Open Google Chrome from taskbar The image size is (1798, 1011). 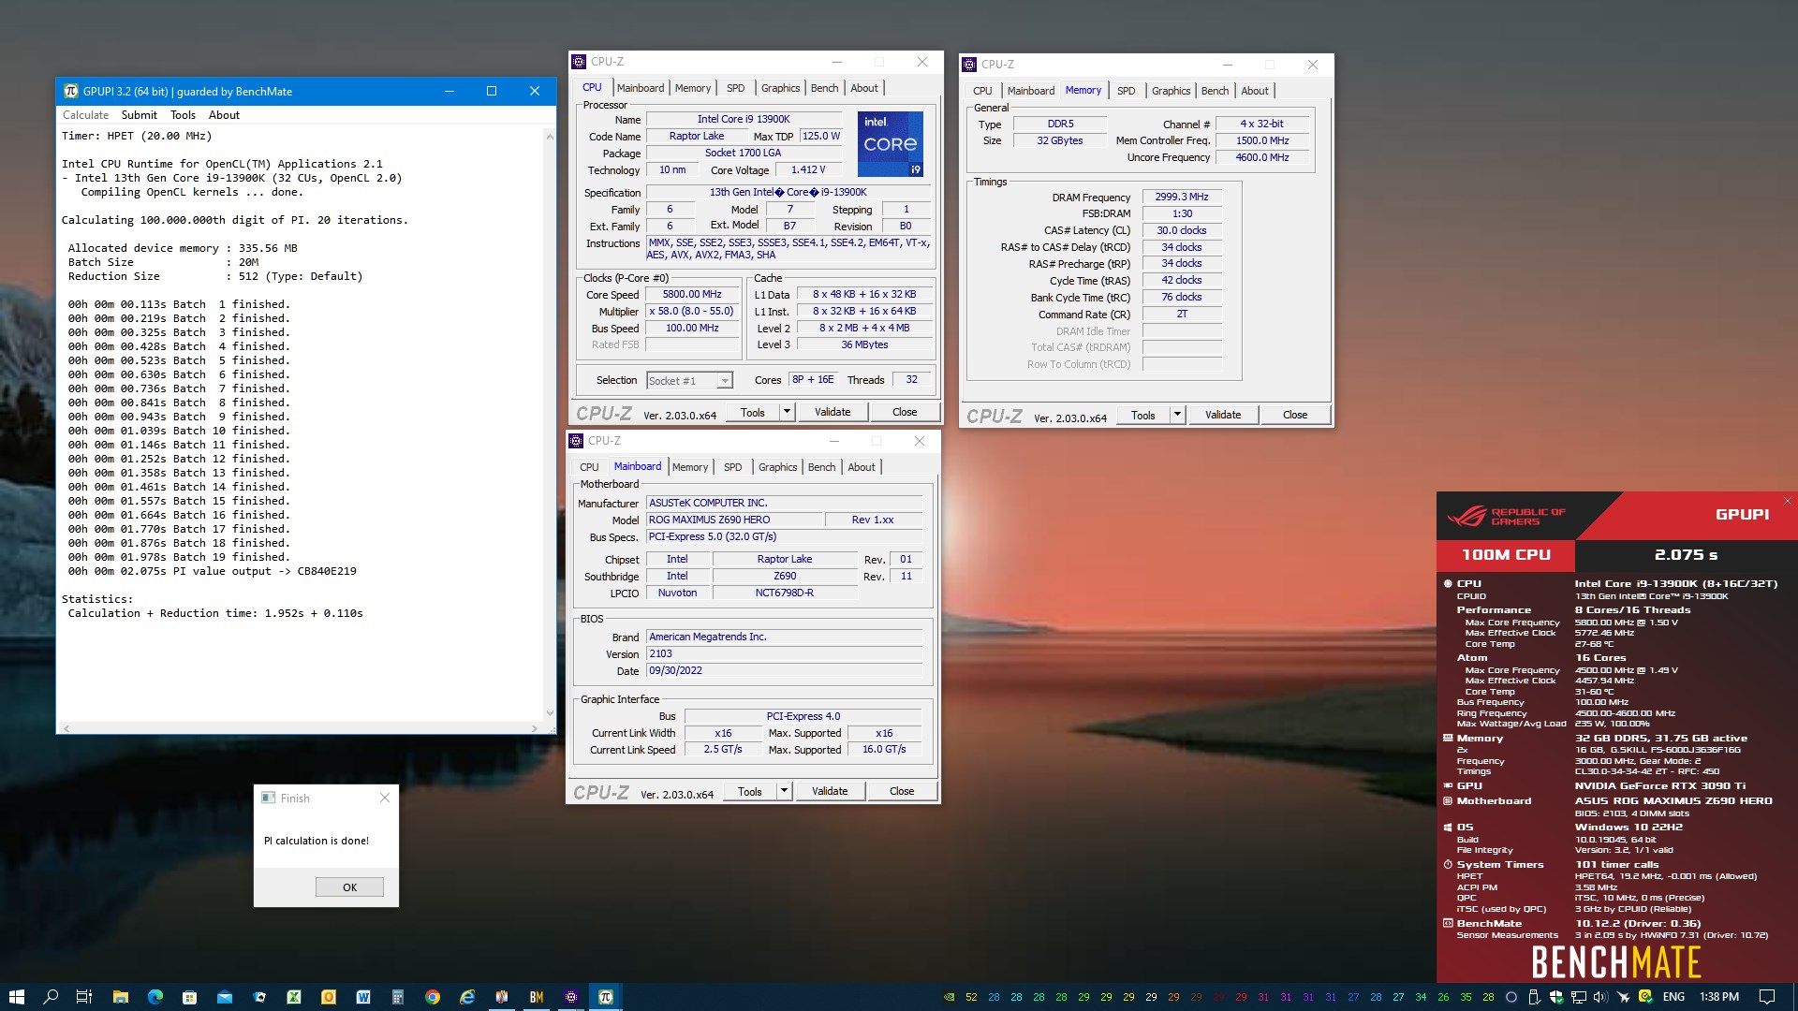(432, 997)
